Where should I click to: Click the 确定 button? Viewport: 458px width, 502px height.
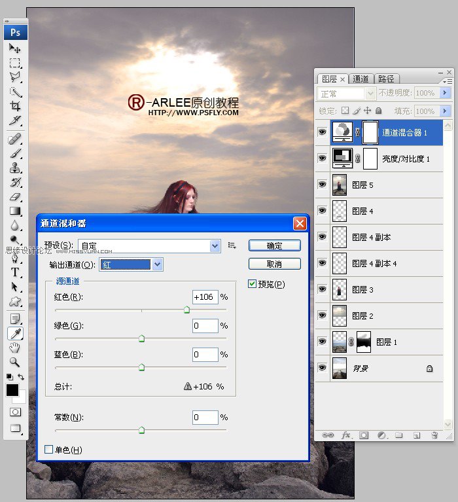275,245
